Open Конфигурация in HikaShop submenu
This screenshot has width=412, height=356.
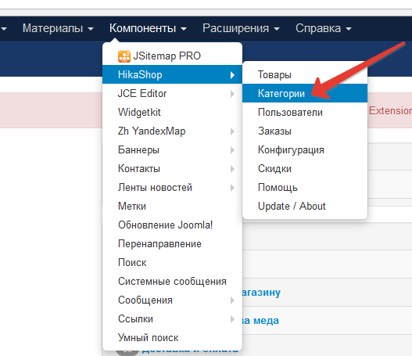(x=305, y=150)
